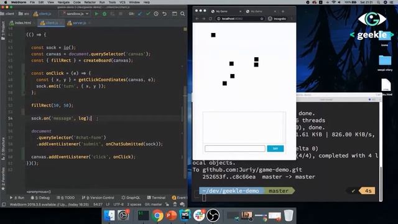Image resolution: width=398 pixels, height=224 pixels.
Task: Run sandbox.js with the green play icon
Action: click(x=96, y=14)
